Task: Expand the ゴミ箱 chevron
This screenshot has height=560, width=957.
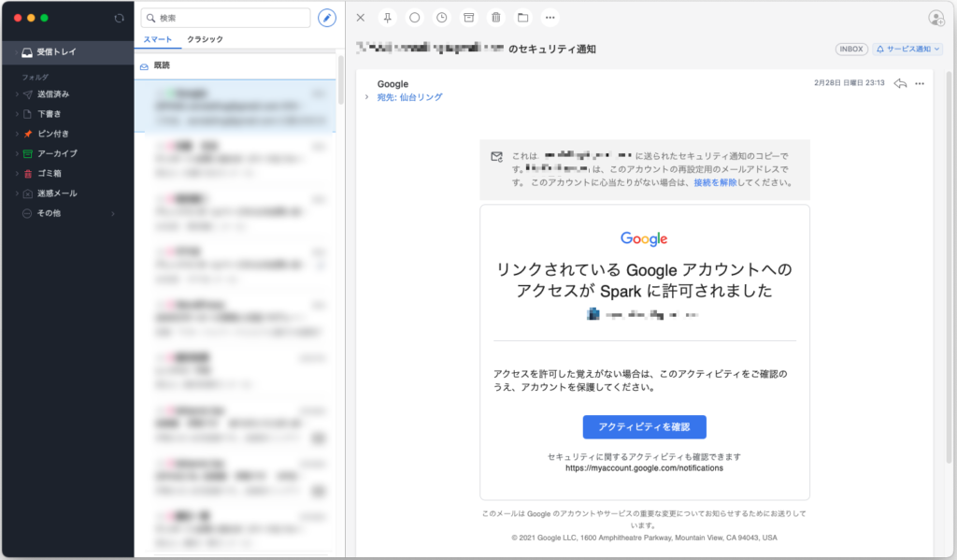Action: point(17,174)
